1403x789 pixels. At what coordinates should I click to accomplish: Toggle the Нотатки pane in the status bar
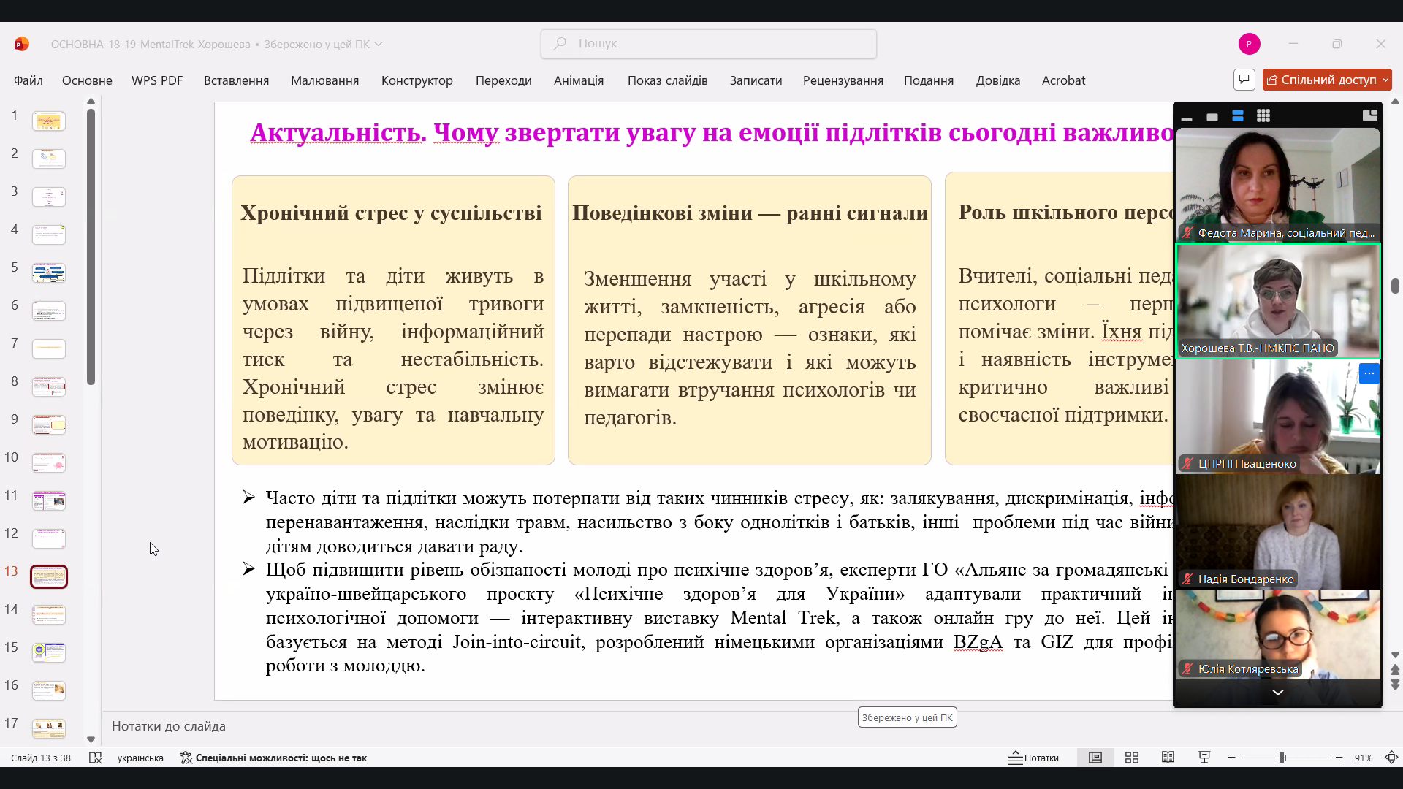tap(1033, 758)
